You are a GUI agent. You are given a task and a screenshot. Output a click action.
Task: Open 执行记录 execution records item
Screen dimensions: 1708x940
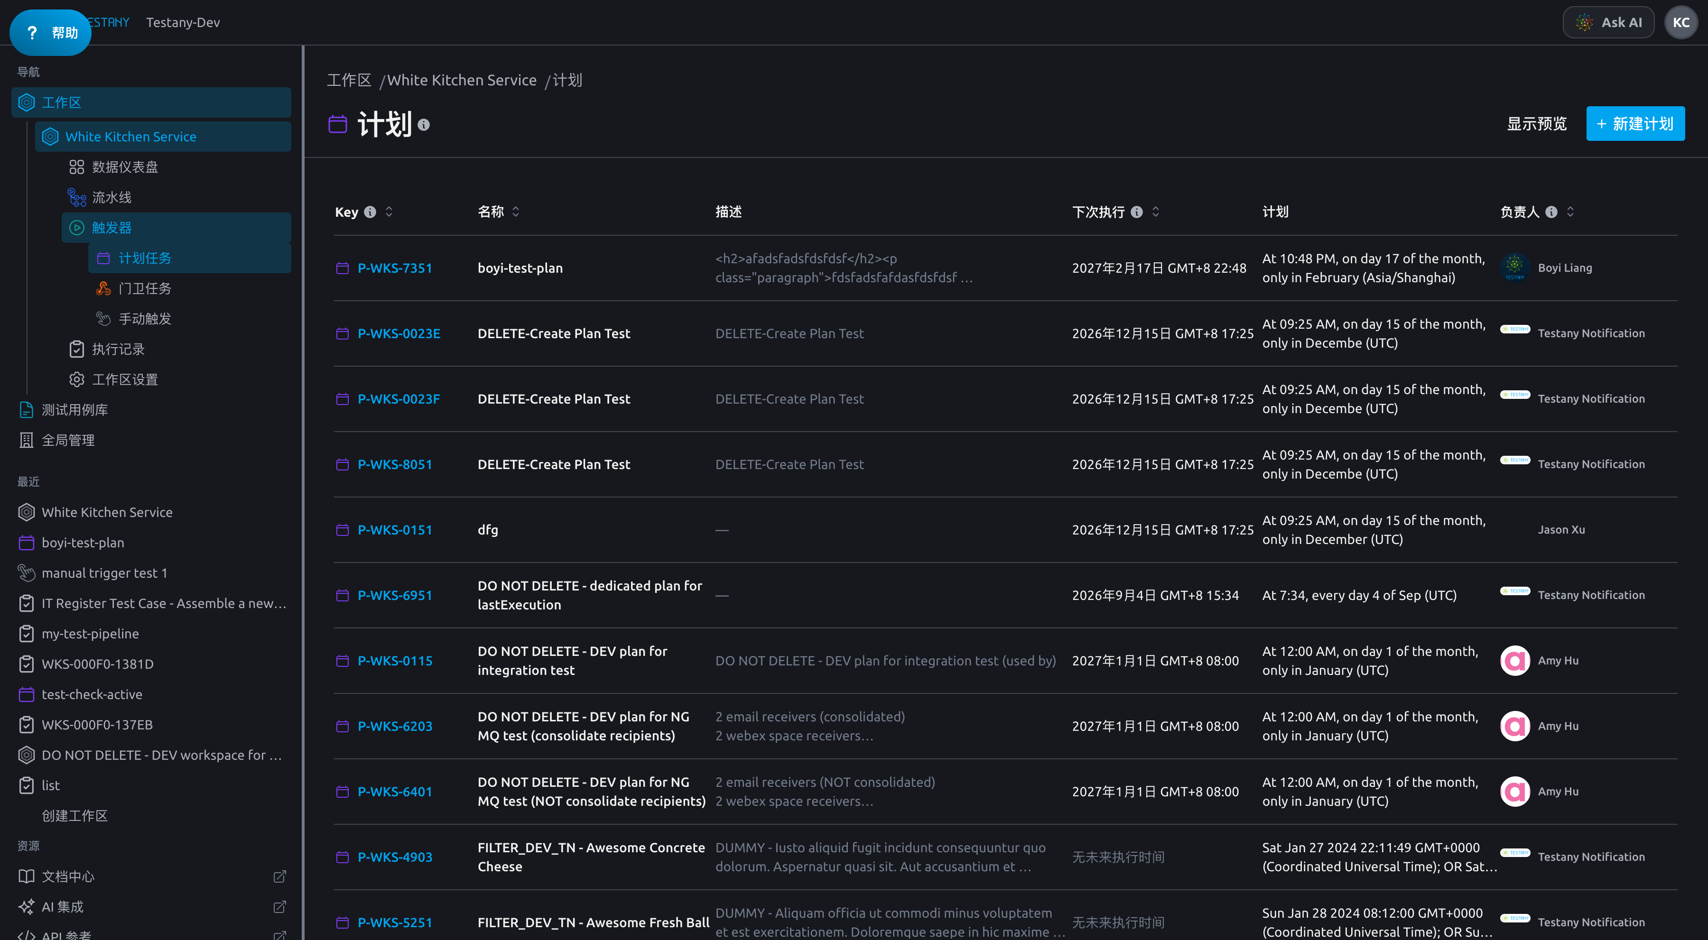(176, 350)
